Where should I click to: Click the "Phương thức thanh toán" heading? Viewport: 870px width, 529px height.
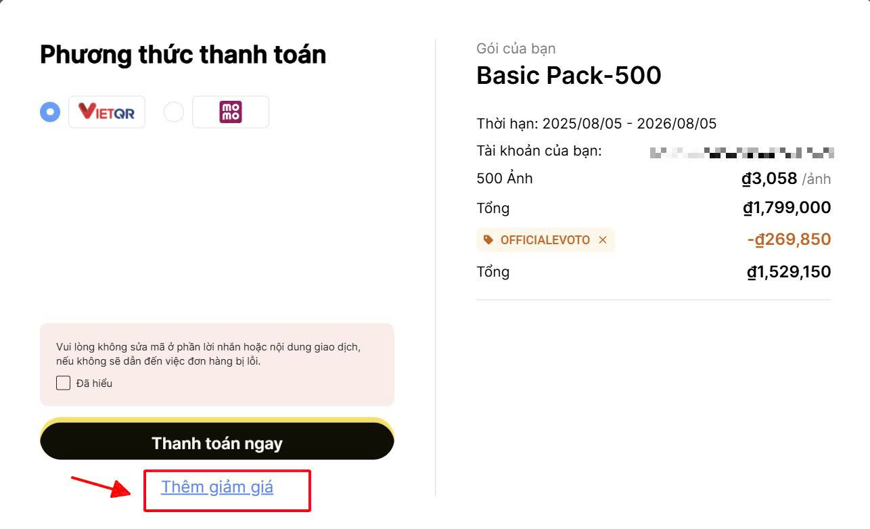pyautogui.click(x=183, y=54)
